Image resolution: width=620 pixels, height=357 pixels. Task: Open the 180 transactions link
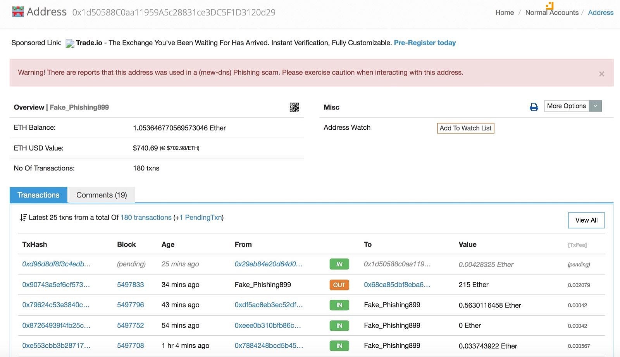(146, 218)
